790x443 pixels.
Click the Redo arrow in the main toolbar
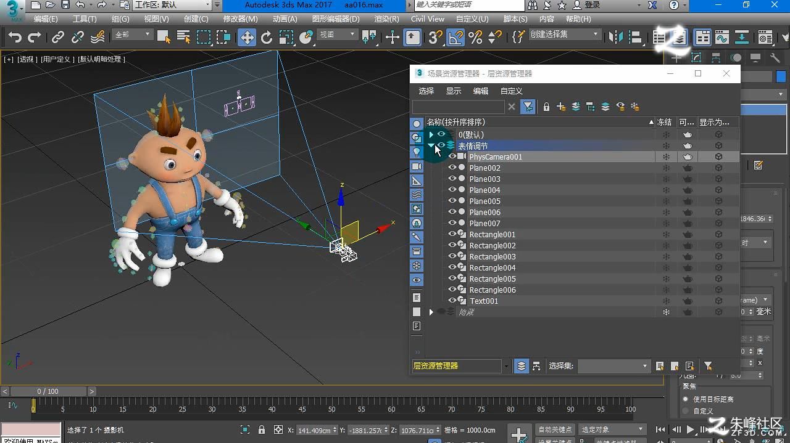[35, 38]
